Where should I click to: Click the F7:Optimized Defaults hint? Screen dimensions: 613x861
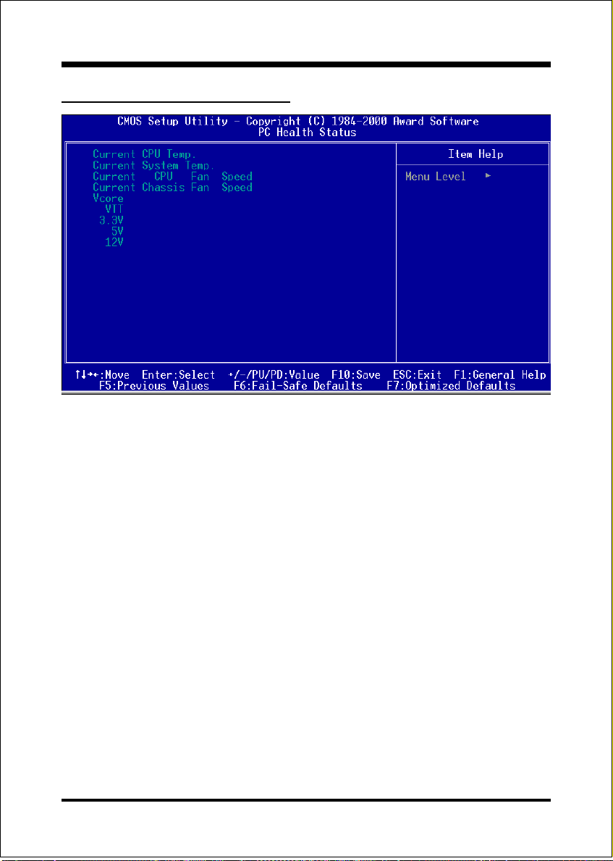tap(451, 386)
